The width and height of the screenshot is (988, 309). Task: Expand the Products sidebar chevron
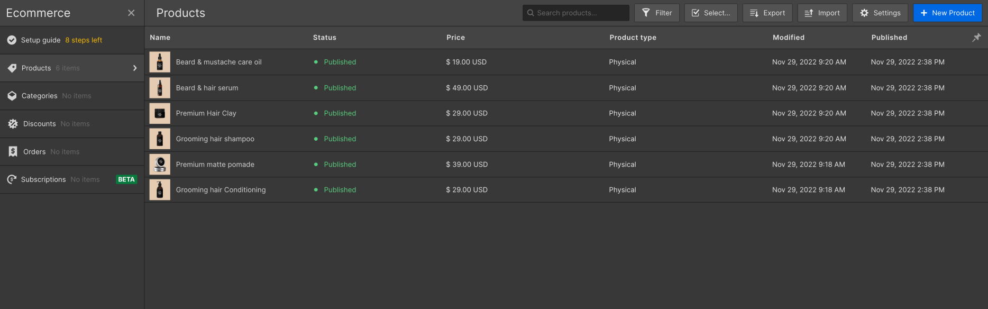click(135, 68)
